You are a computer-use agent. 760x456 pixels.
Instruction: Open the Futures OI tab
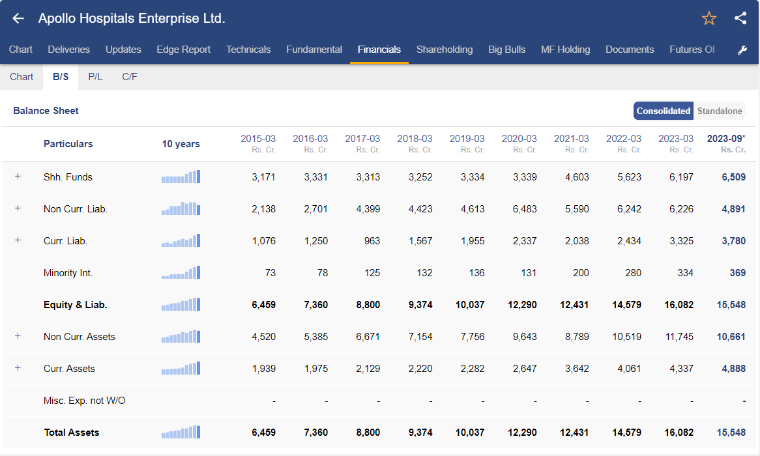click(x=692, y=50)
